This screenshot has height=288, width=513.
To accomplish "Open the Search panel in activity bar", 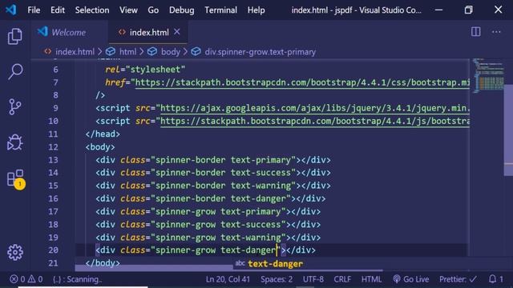I will pyautogui.click(x=15, y=71).
